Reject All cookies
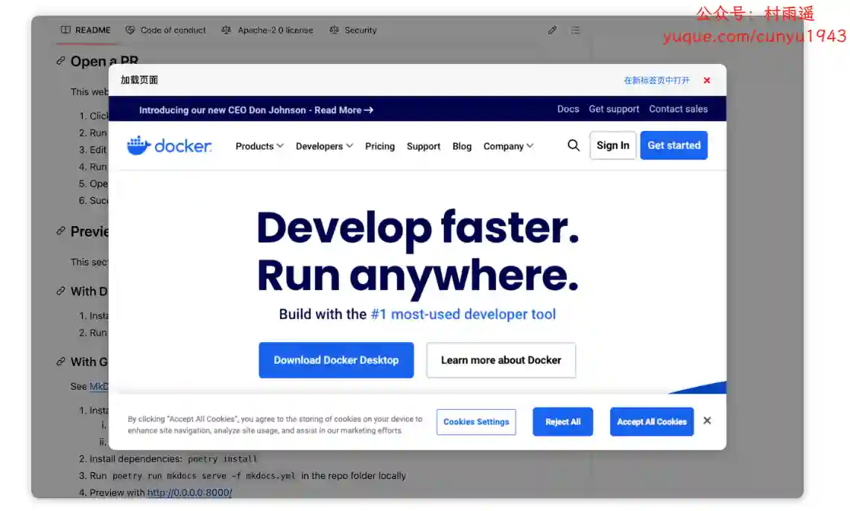Screen dimensions: 850x511 562,422
